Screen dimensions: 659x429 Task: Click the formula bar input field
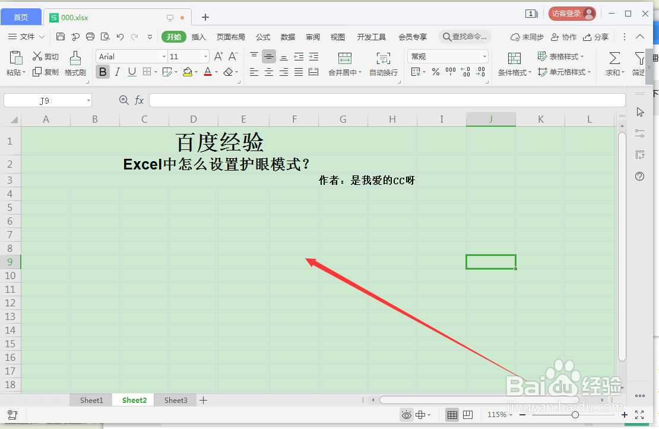click(387, 100)
